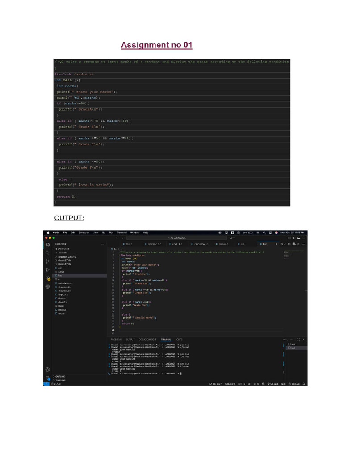Open chpt_4.c in the Explorer

pos(62,295)
